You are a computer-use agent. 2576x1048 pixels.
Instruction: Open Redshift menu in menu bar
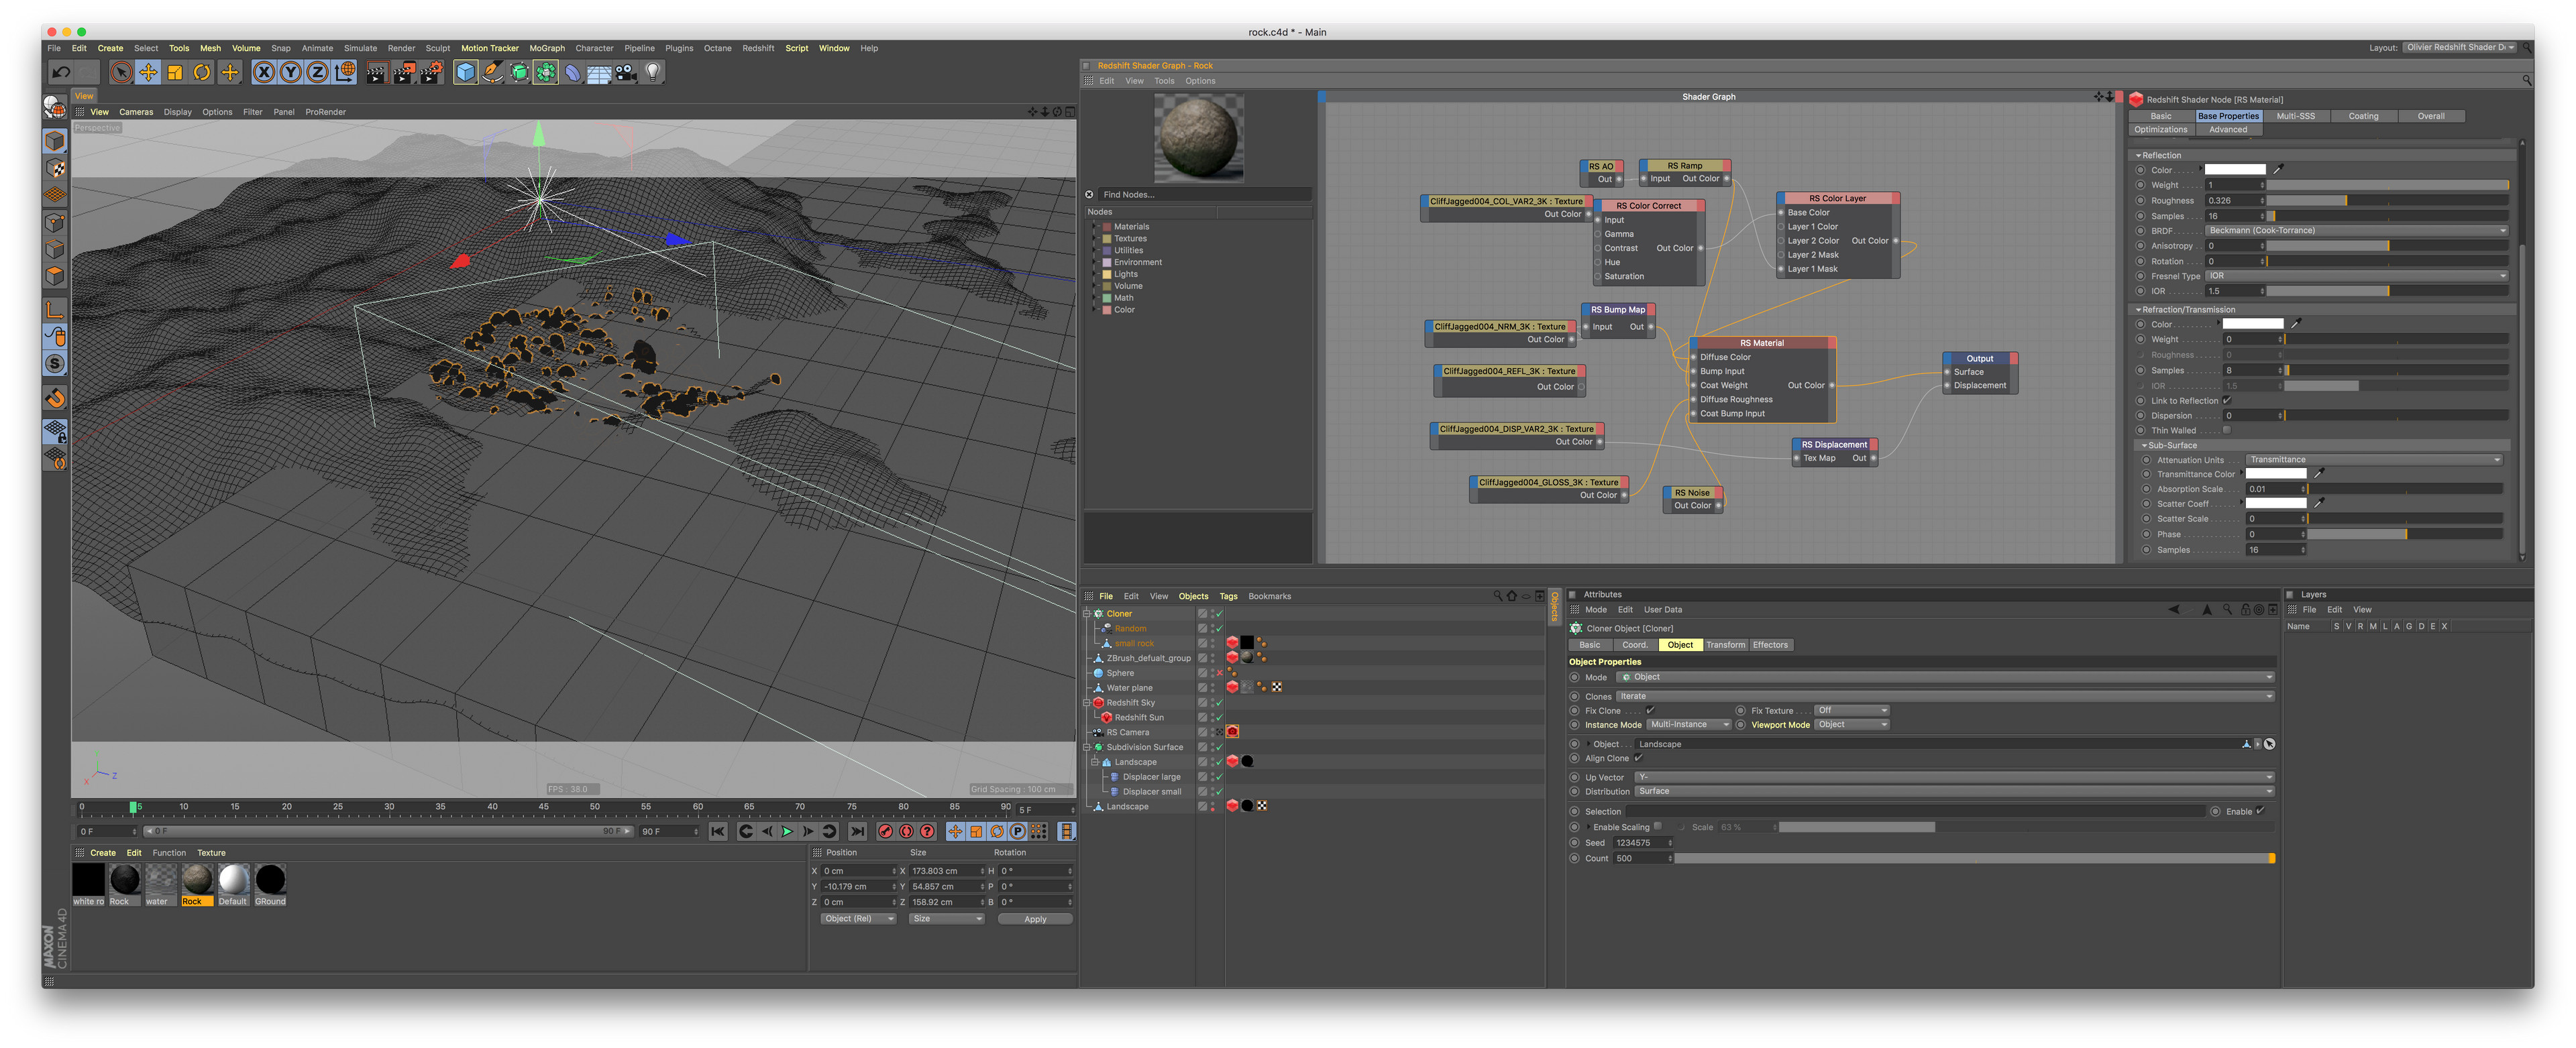758,48
